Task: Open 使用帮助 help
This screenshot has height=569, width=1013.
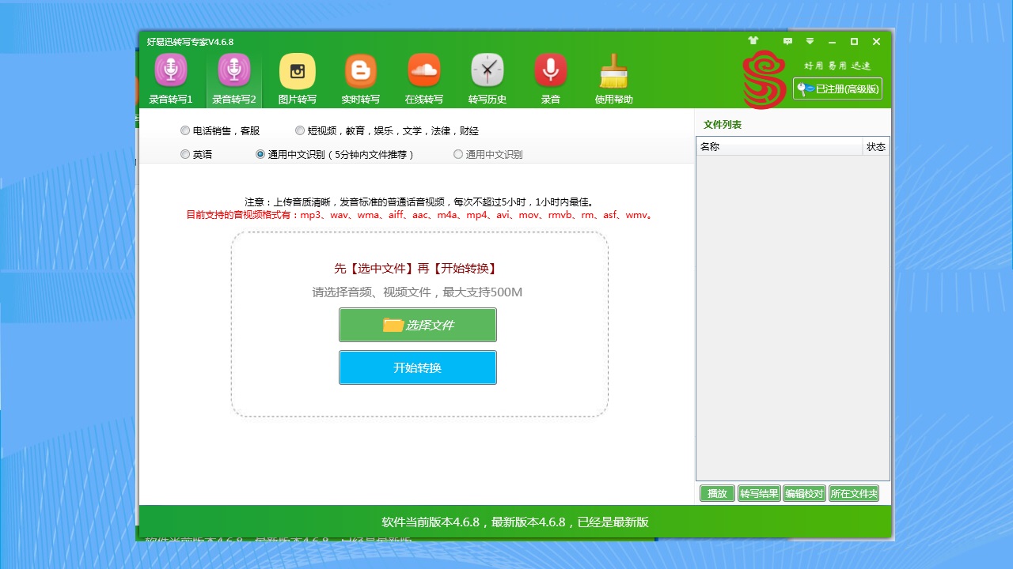Action: pyautogui.click(x=613, y=77)
